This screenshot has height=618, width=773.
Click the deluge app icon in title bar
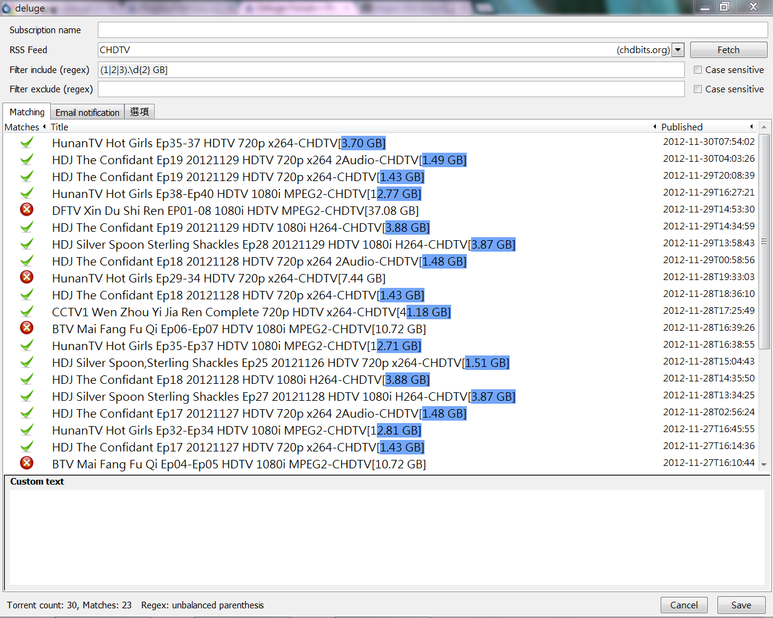[x=7, y=8]
